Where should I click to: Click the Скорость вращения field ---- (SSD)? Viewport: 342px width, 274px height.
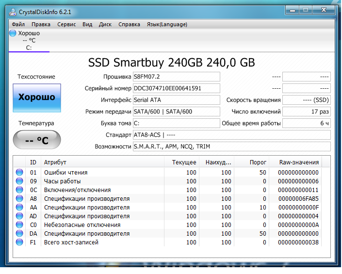tap(307, 100)
